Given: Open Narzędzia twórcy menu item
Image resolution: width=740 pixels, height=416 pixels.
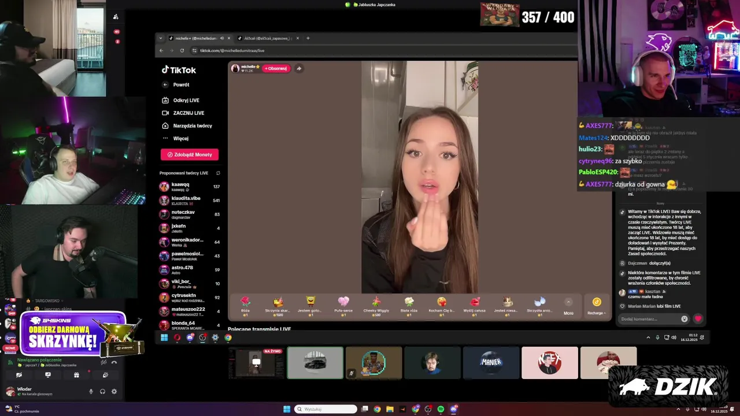Looking at the screenshot, I should (x=187, y=125).
